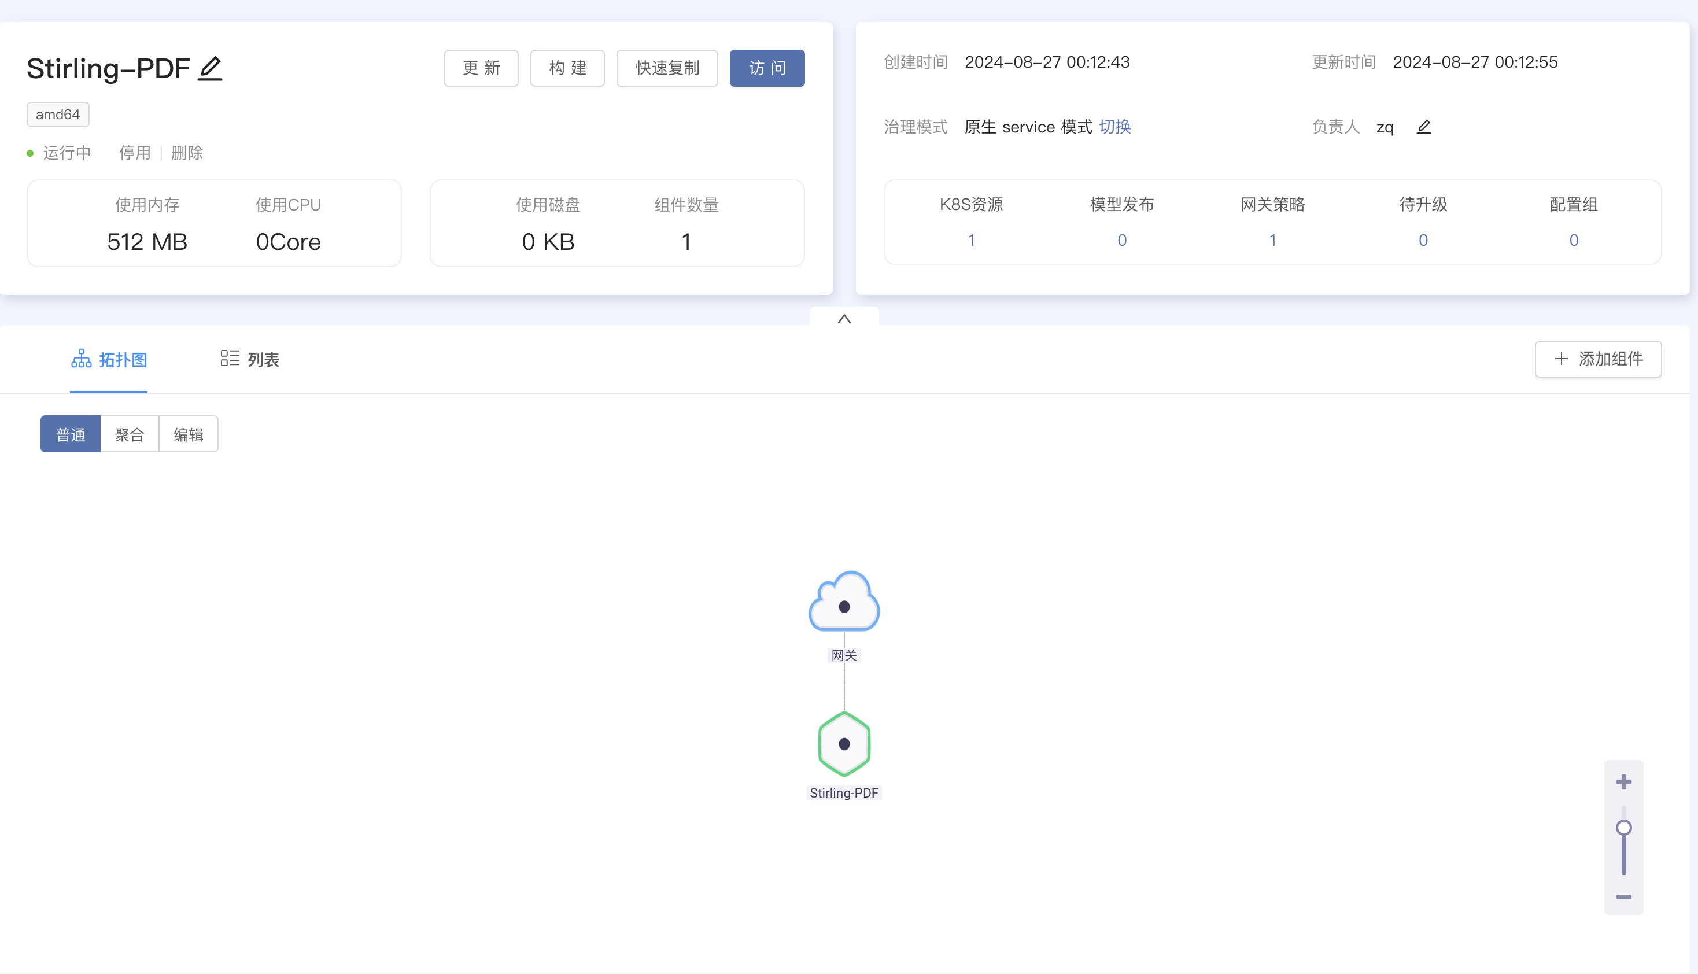The height and width of the screenshot is (974, 1698).
Task: Click the pencil icon beside Stirling-PDF title
Action: pos(210,68)
